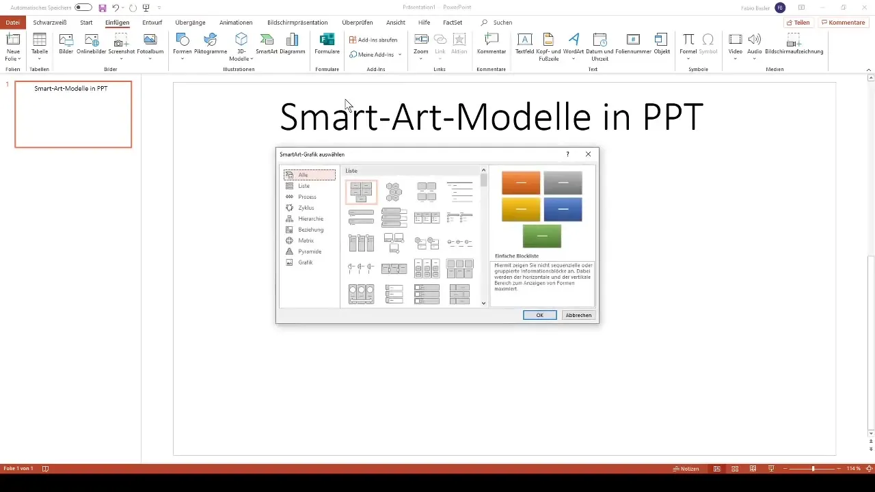
Task: Adjust the zoom slider in status bar
Action: point(812,469)
